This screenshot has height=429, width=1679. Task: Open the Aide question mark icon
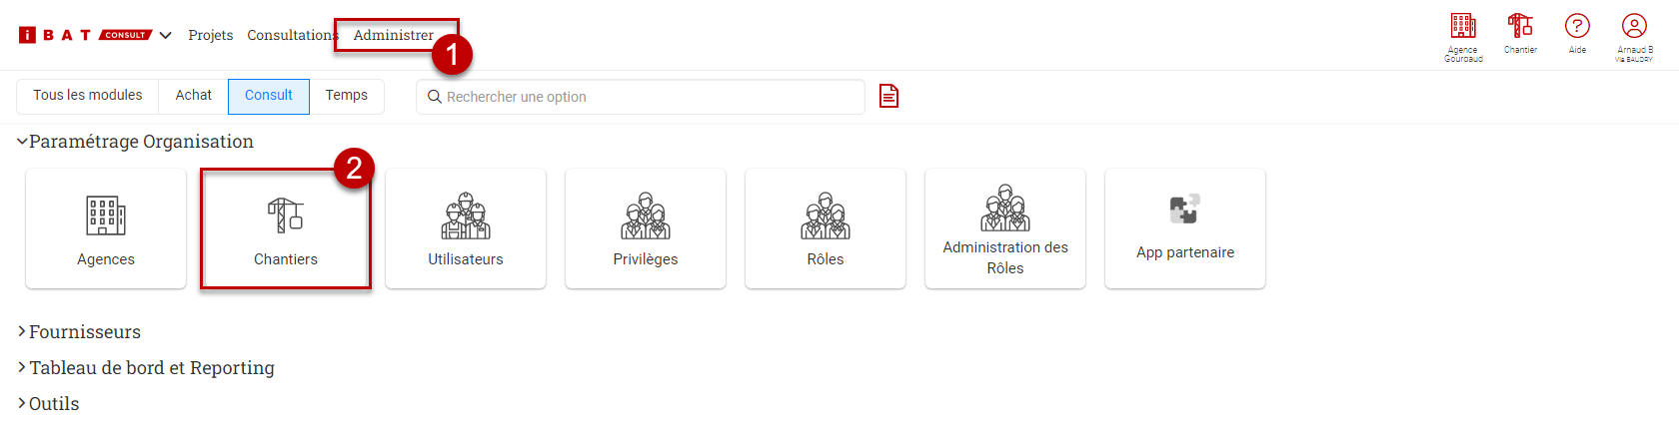pos(1577,33)
